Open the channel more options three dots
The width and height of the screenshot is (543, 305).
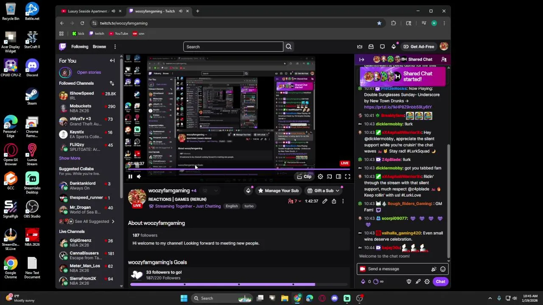343,201
